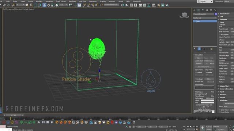Toggle the Angle Snap icon

88,5
